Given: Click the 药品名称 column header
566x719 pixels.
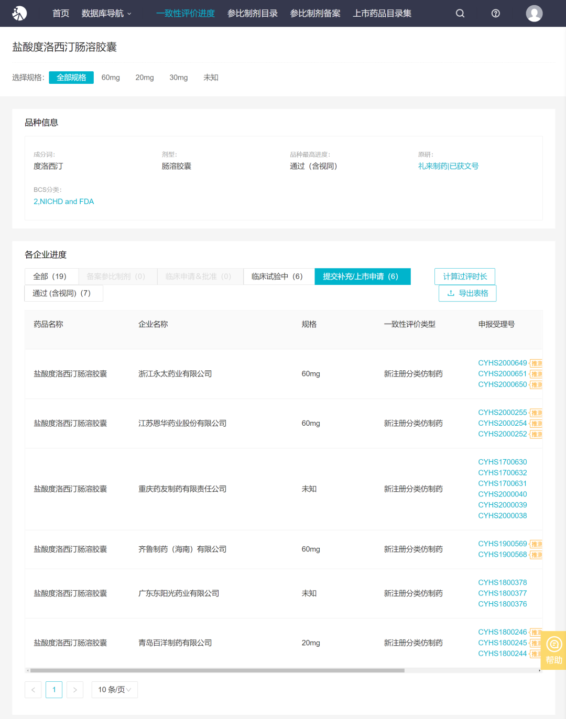Looking at the screenshot, I should click(48, 324).
